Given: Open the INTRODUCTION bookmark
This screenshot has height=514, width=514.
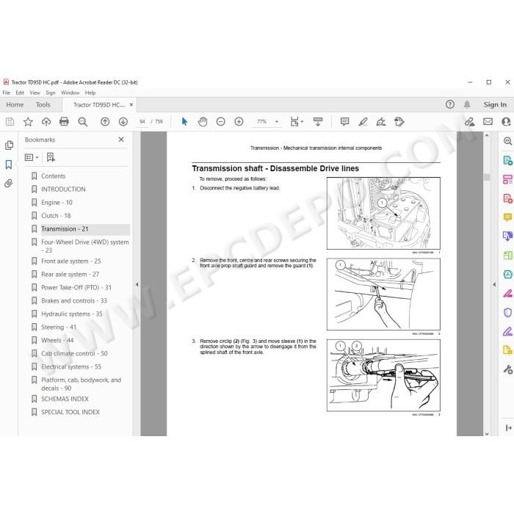Looking at the screenshot, I should coord(63,189).
